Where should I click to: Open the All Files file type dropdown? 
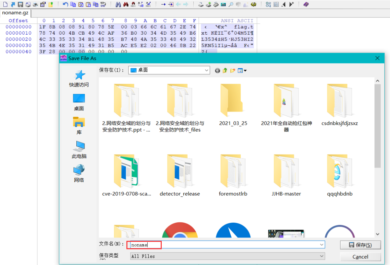[322, 256]
